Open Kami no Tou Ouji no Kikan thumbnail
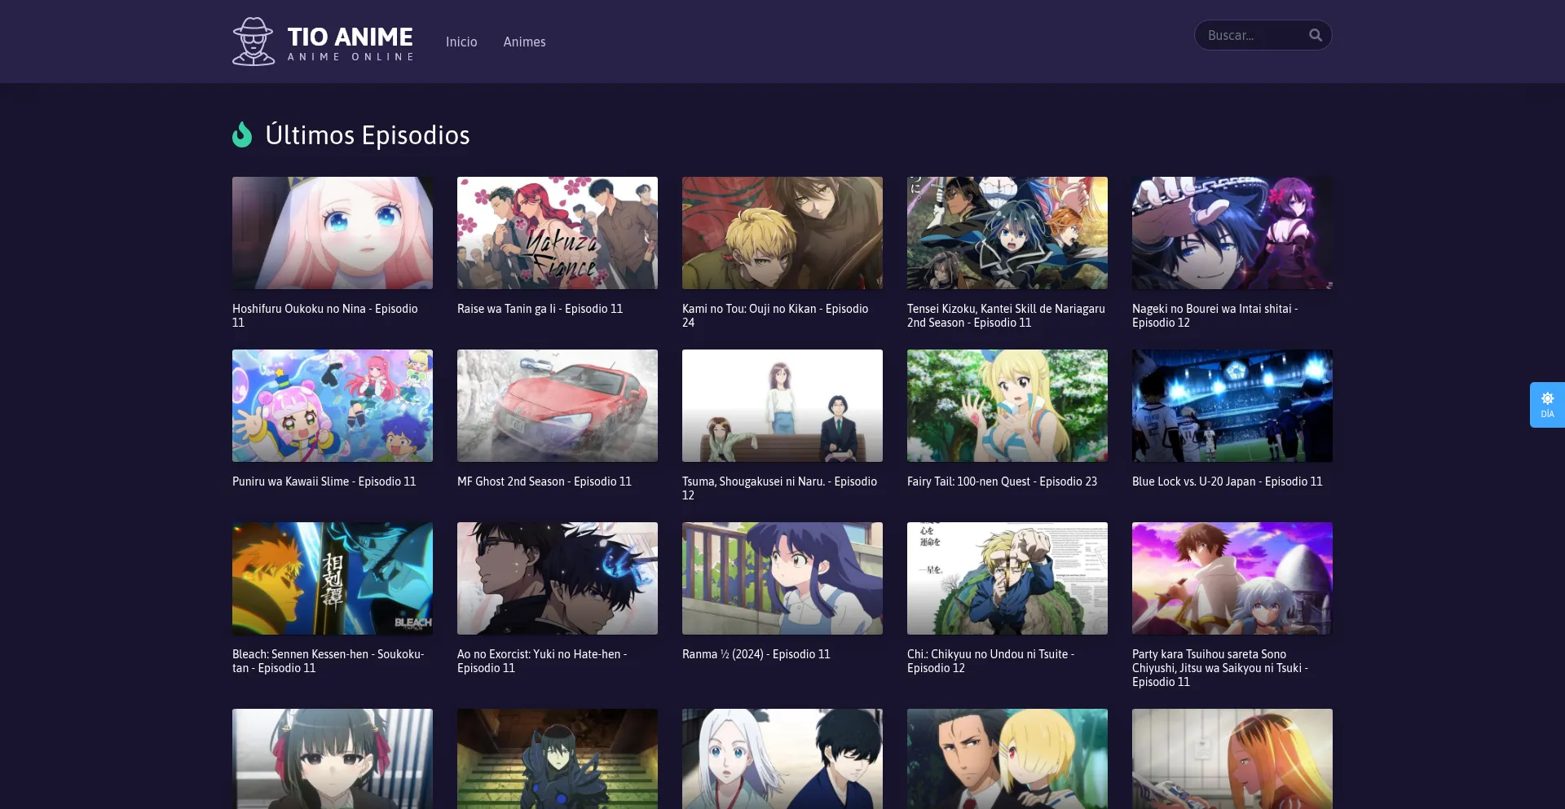The width and height of the screenshot is (1565, 809). (782, 233)
